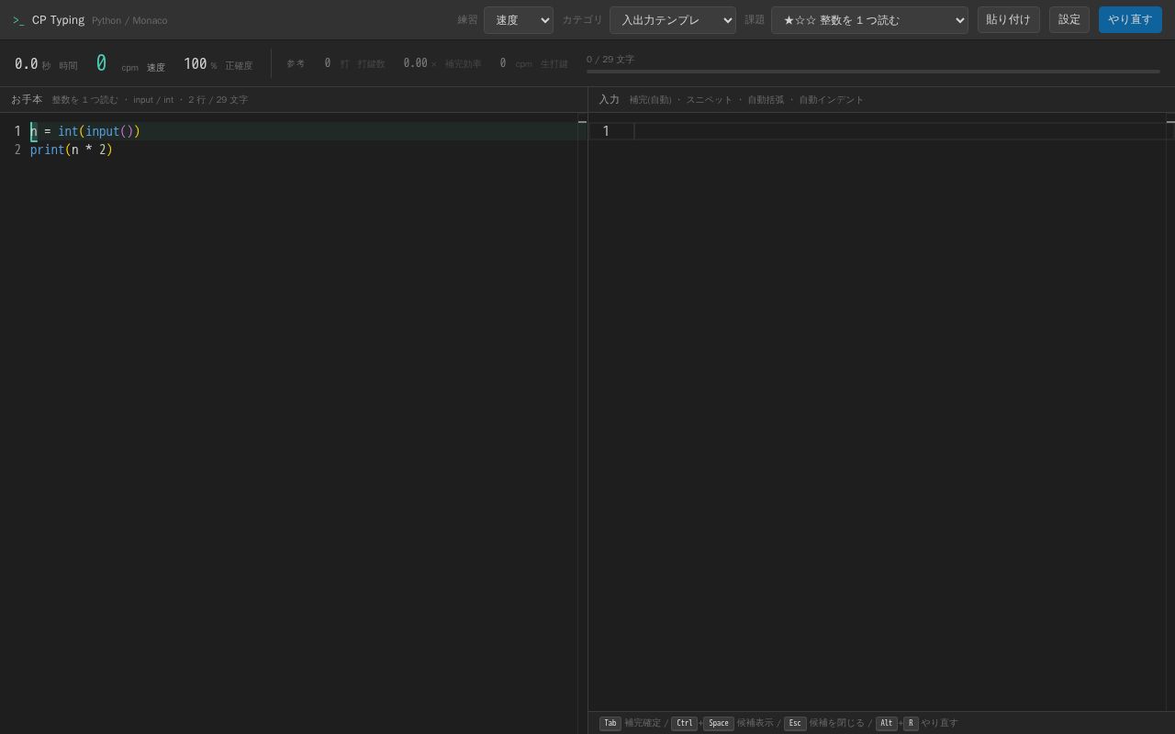Viewport: 1175px width, 734px height.
Task: Click the R key hint in footer
Action: [x=911, y=723]
